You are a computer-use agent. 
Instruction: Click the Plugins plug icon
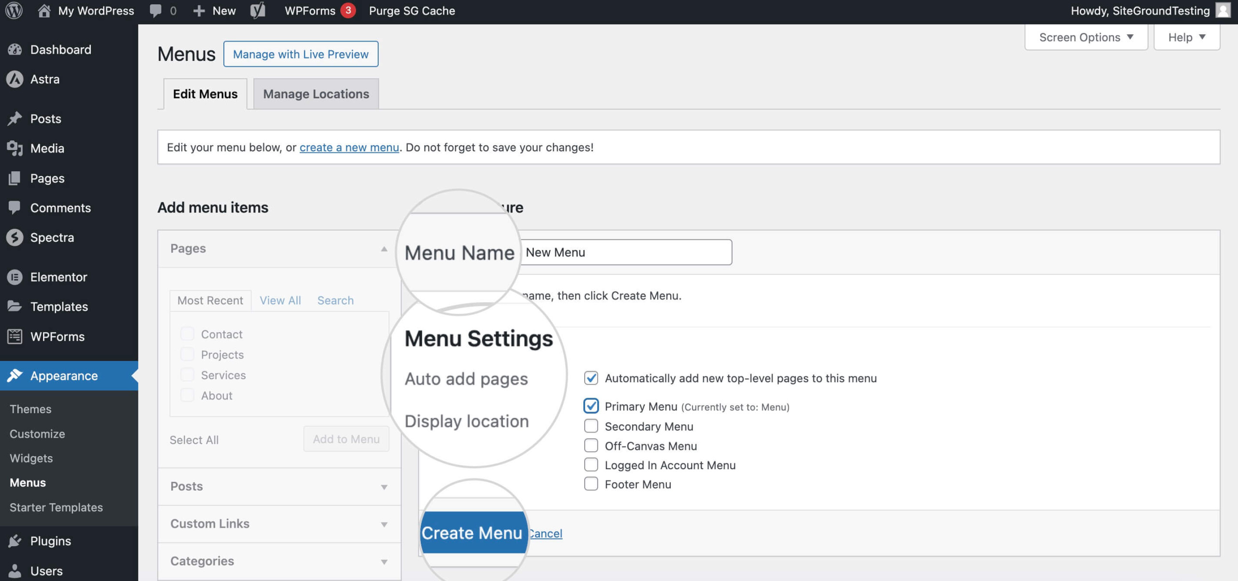point(15,541)
